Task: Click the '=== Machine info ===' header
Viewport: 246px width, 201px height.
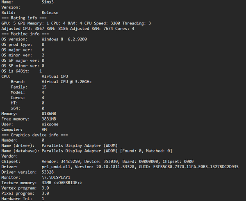Action: (25, 34)
